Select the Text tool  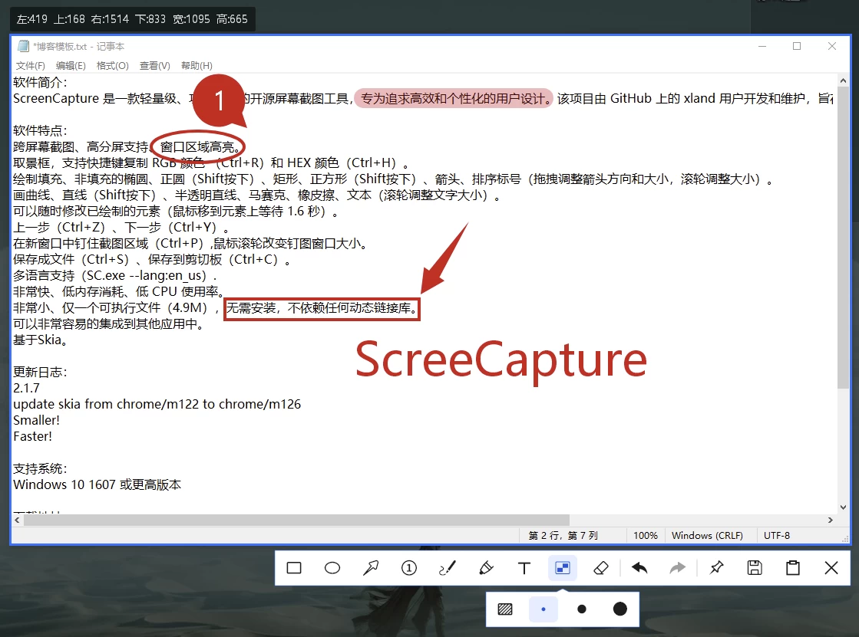524,568
